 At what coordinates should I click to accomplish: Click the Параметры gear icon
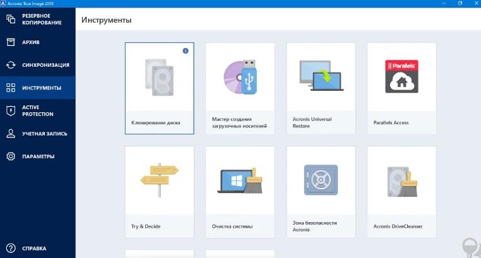click(x=11, y=156)
